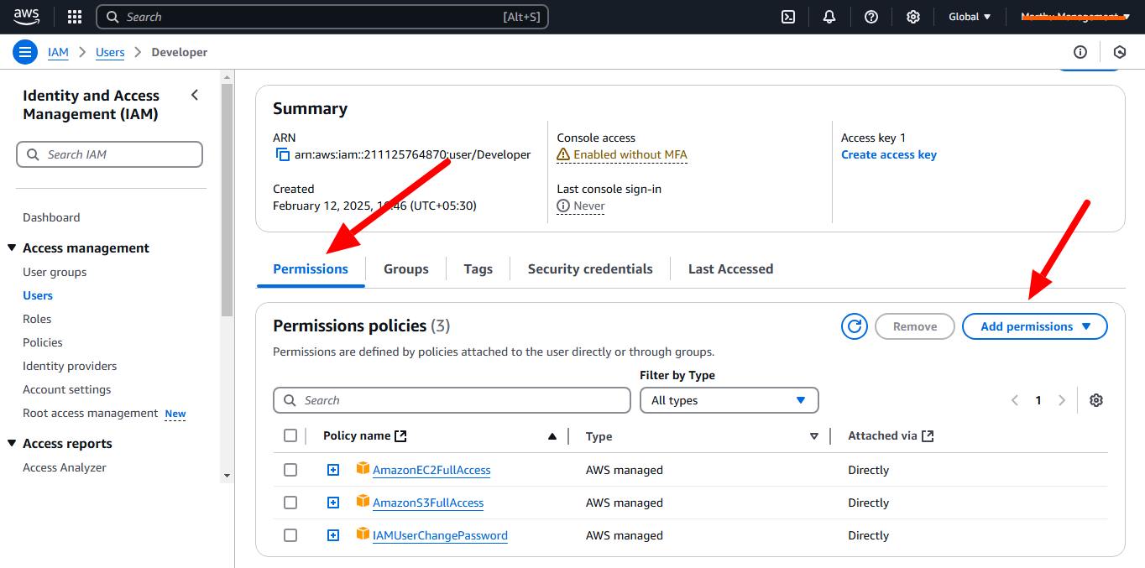1145x568 pixels.
Task: Open Dashboard in the sidebar
Action: [x=51, y=217]
